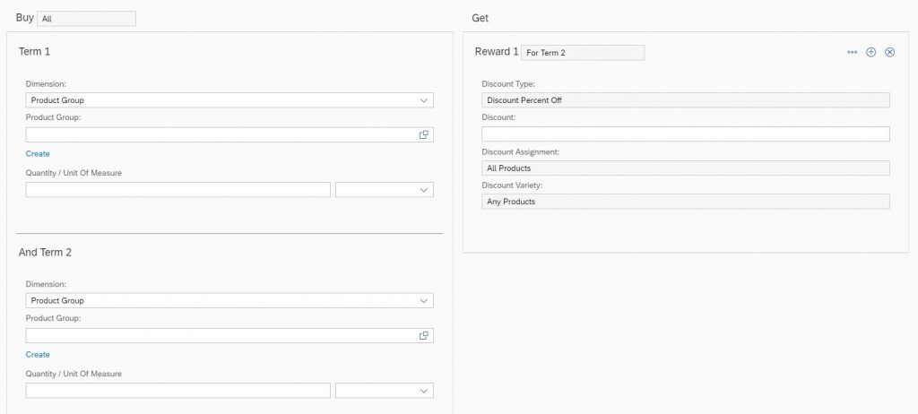Select the For Term 2 reward field
918x414 pixels.
(583, 53)
